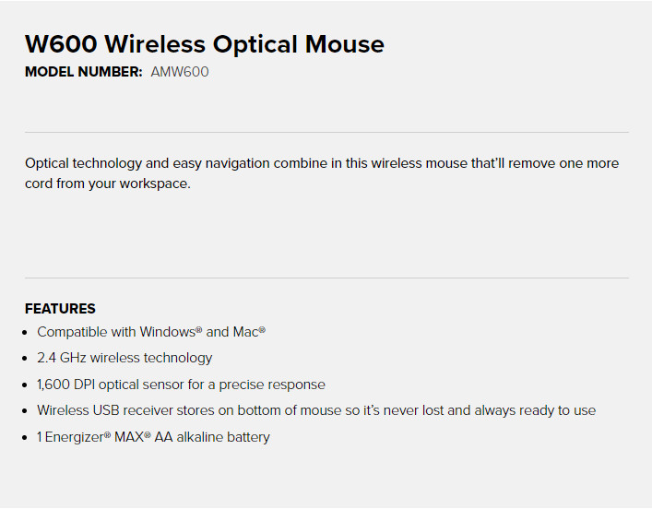652x509 pixels.
Task: Click the Wireless USB receiver feature line
Action: tap(316, 410)
